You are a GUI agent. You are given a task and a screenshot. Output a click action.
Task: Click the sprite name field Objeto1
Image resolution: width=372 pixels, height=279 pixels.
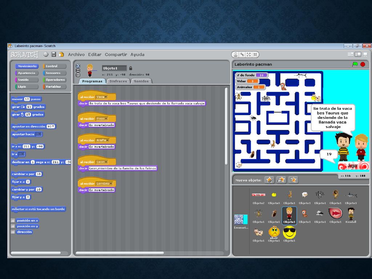coord(114,68)
